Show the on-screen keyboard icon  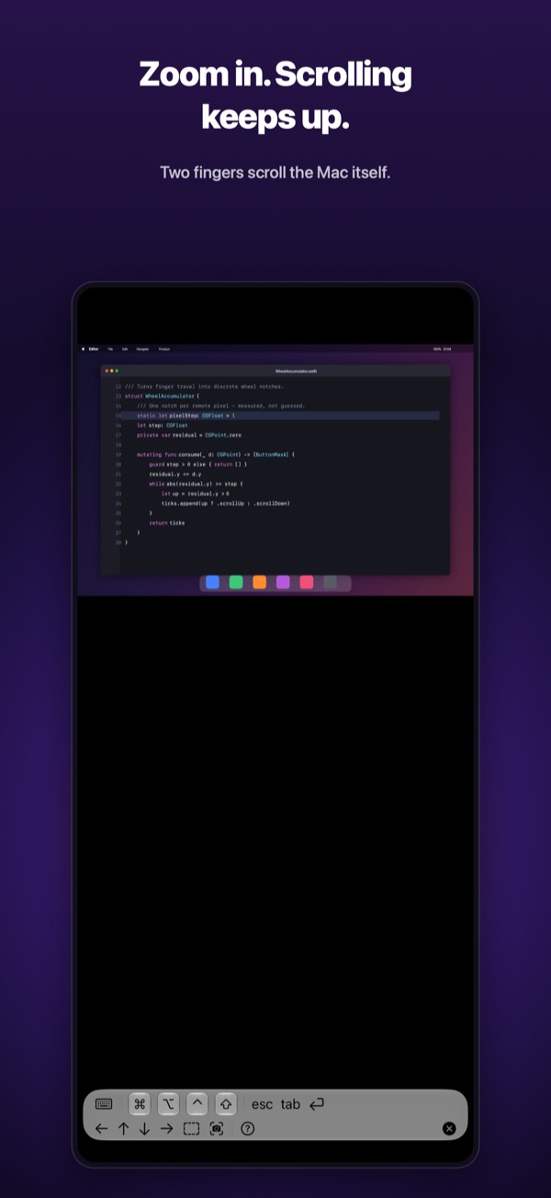pos(104,1104)
